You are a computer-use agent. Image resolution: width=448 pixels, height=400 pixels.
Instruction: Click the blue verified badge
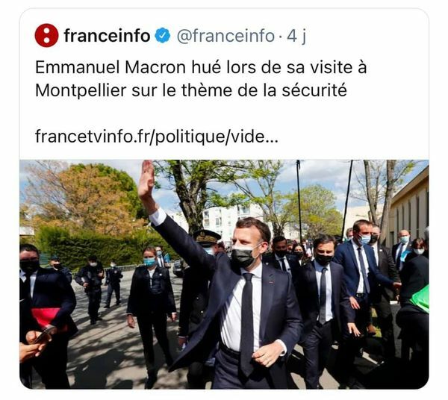click(163, 36)
